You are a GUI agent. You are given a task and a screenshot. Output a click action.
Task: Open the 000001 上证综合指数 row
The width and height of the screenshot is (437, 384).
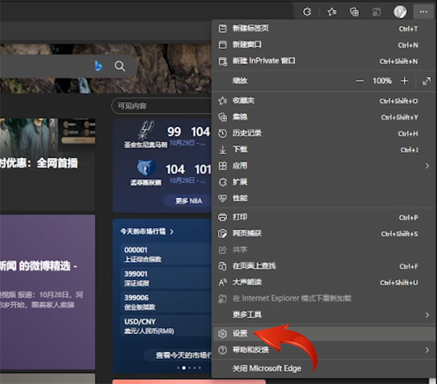[x=166, y=254]
